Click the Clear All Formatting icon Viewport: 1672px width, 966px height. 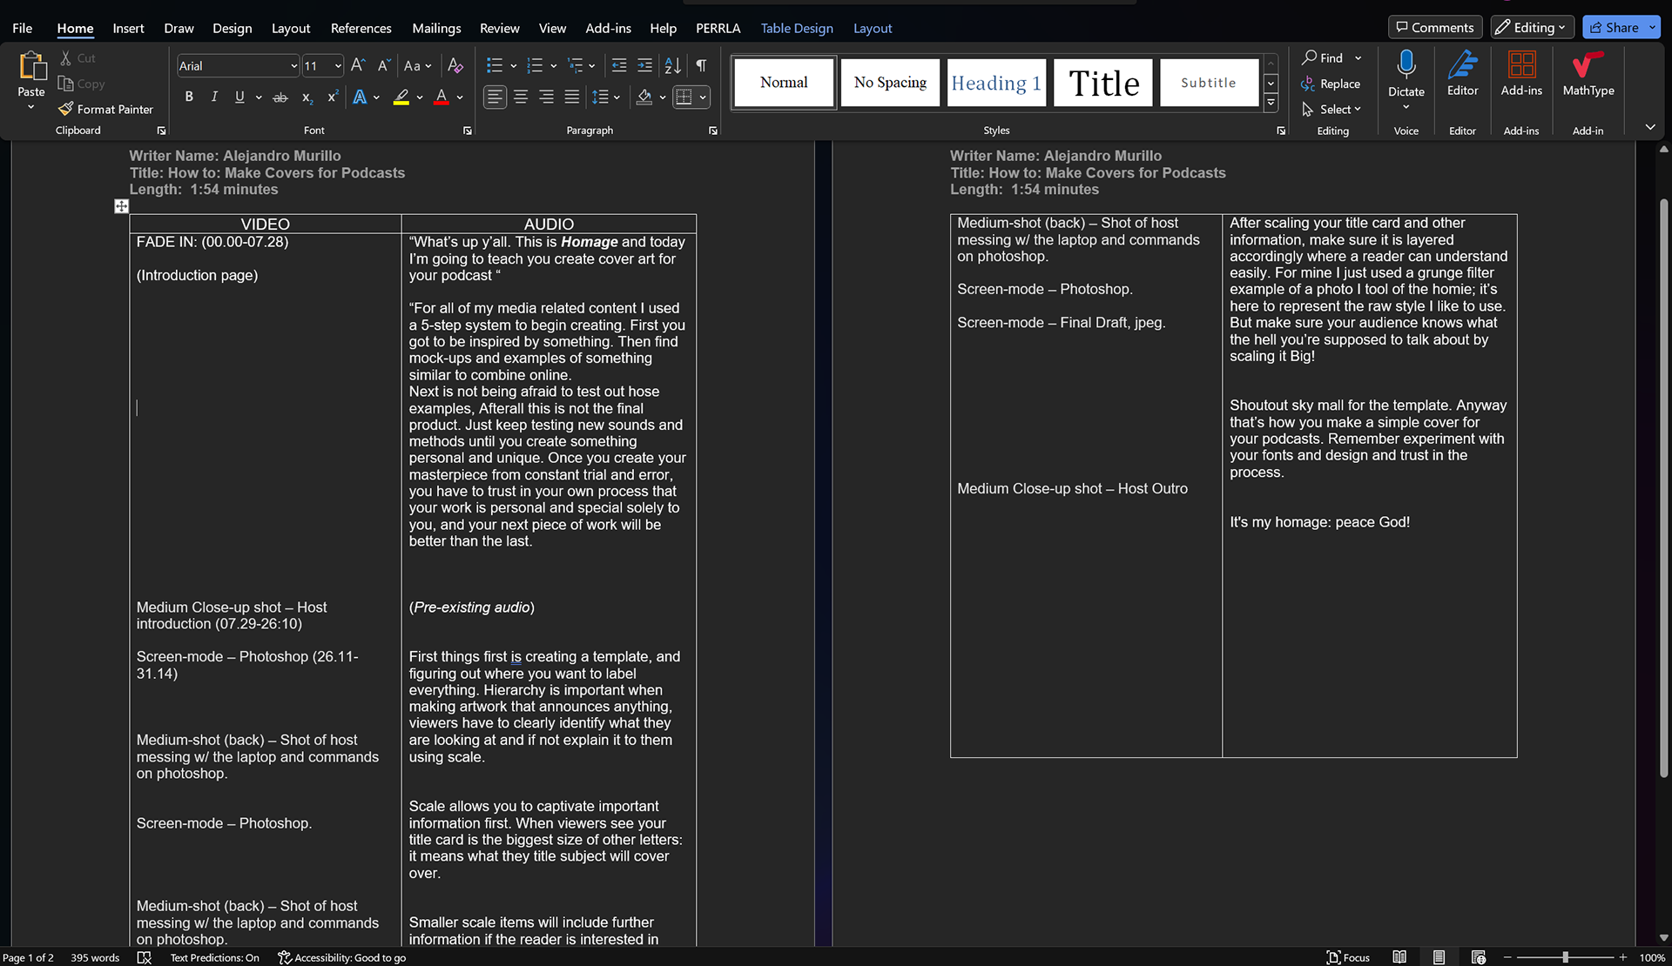point(455,65)
